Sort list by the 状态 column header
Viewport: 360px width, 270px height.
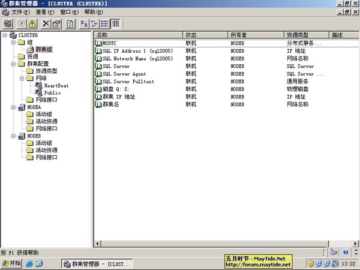(205, 35)
